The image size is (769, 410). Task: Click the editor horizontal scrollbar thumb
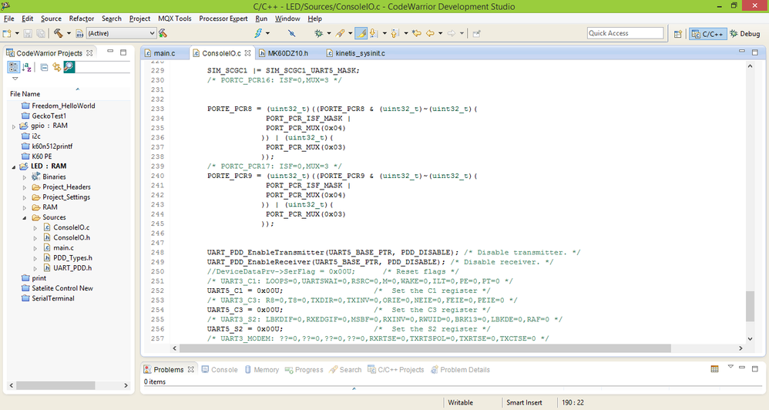[x=425, y=348]
